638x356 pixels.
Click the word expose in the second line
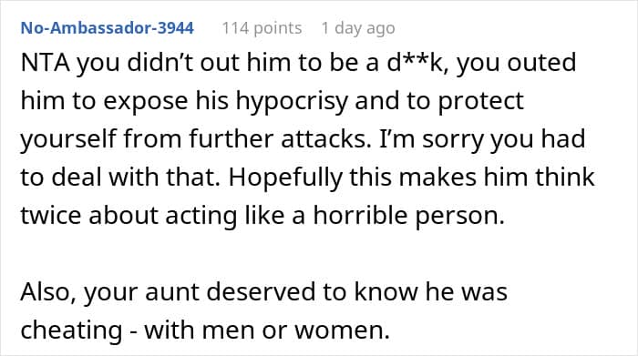[145, 102]
